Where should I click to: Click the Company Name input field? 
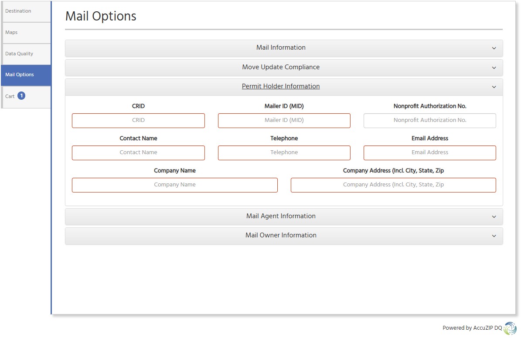click(x=174, y=185)
